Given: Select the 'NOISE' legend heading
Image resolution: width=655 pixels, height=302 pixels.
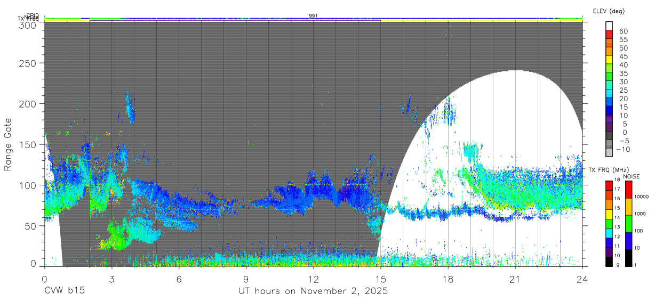Looking at the screenshot, I should pos(631,176).
